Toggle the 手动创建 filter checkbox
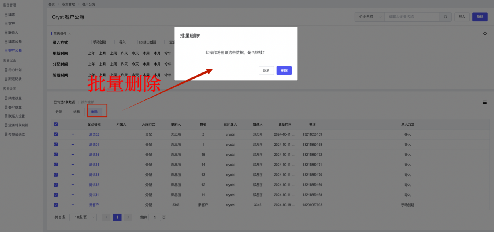This screenshot has height=232, width=494. pos(90,42)
